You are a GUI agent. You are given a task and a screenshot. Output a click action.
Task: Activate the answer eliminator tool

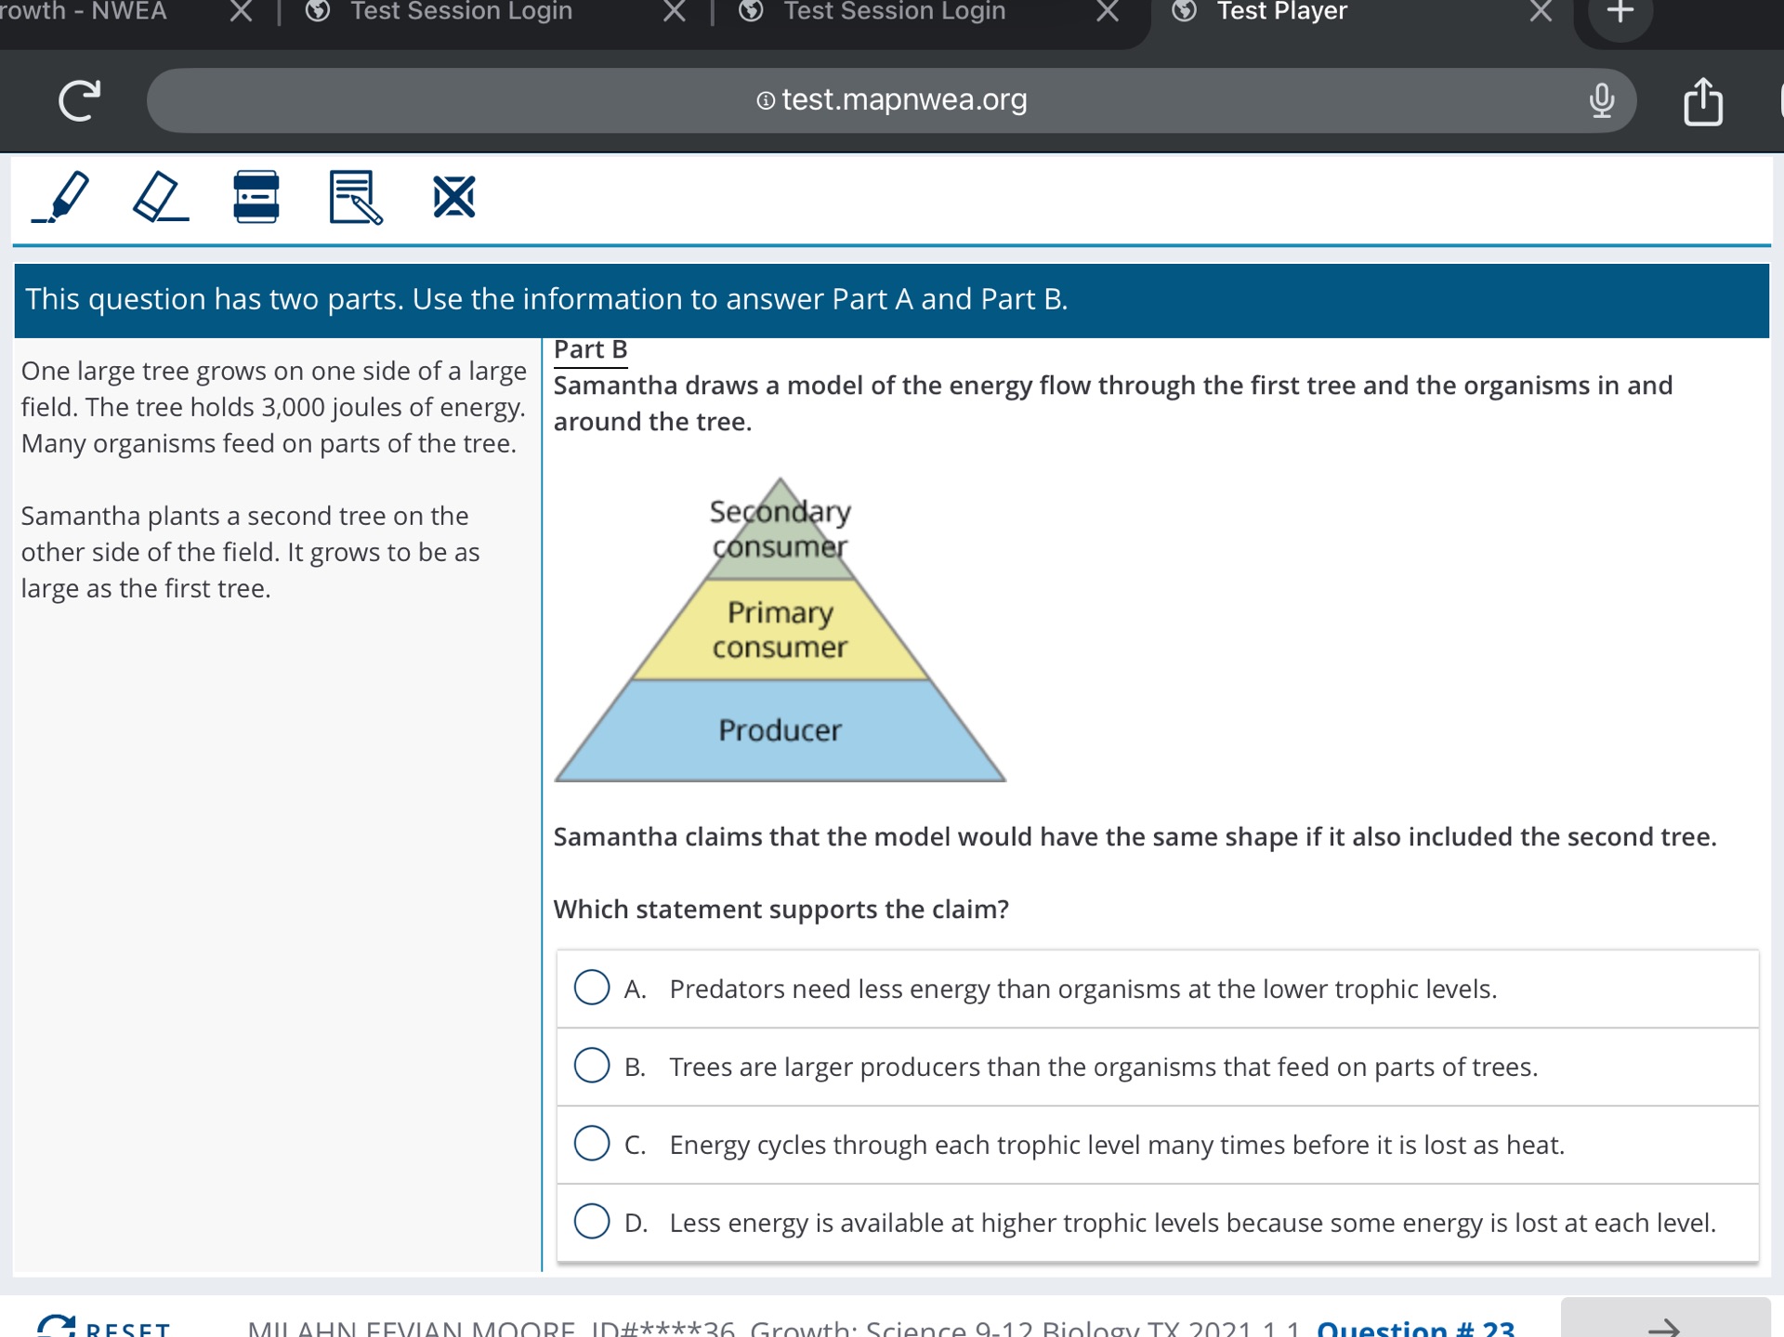(x=453, y=197)
